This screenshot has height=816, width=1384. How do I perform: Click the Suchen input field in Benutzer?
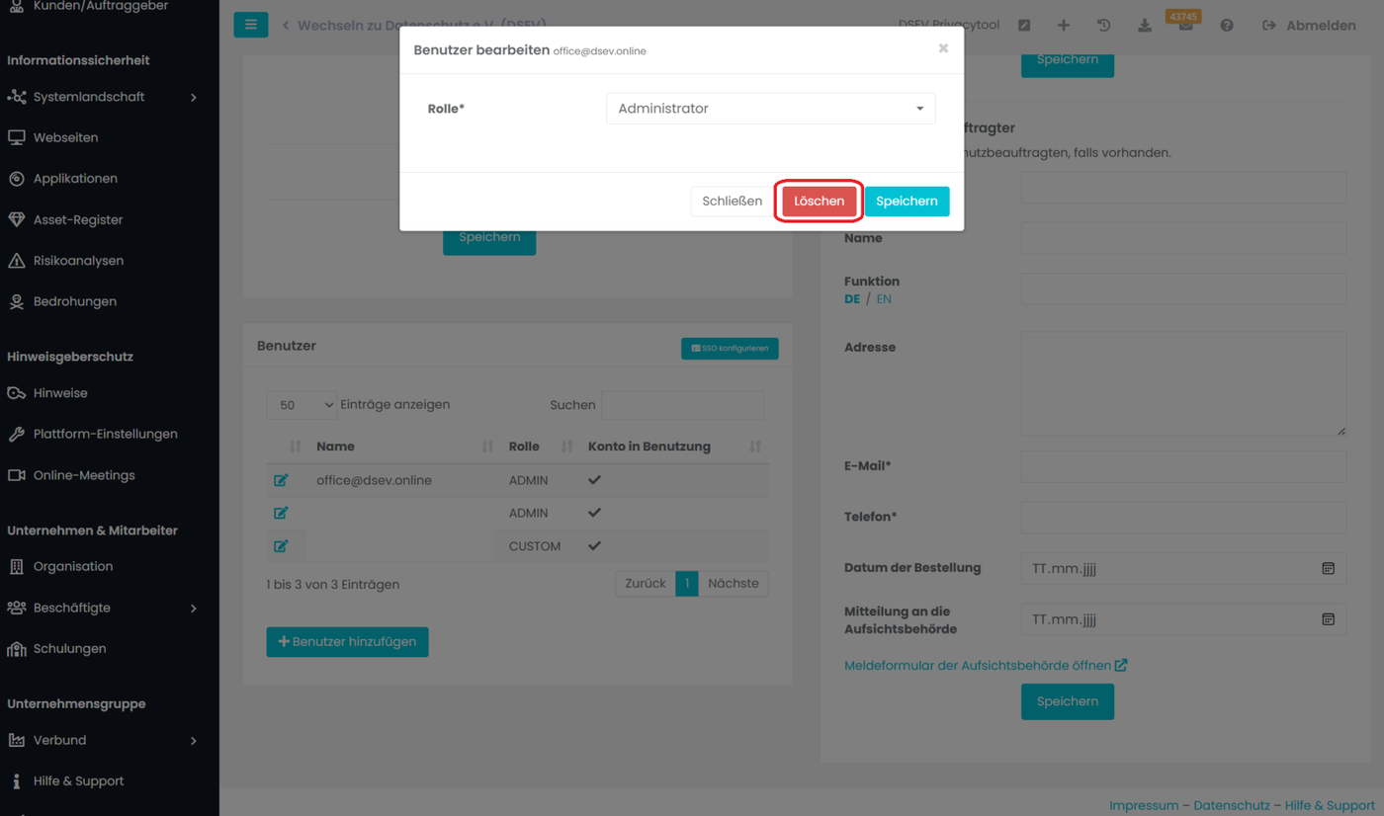point(682,405)
